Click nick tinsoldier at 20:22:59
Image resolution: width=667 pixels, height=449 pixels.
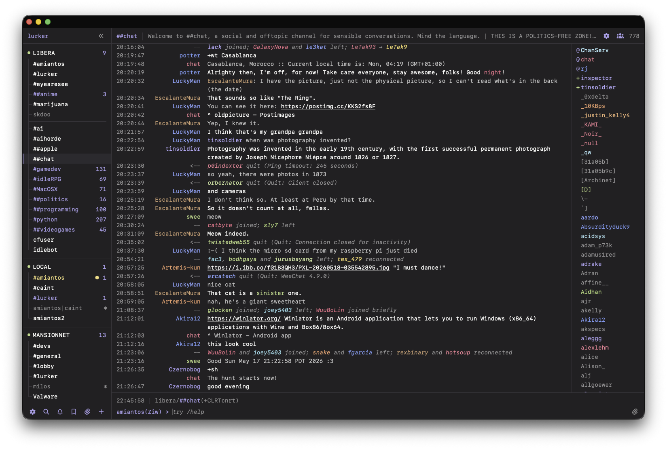pyautogui.click(x=183, y=149)
